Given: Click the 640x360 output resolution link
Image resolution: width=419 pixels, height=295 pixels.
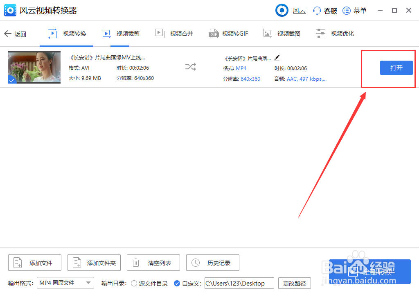Looking at the screenshot, I should click(x=250, y=79).
